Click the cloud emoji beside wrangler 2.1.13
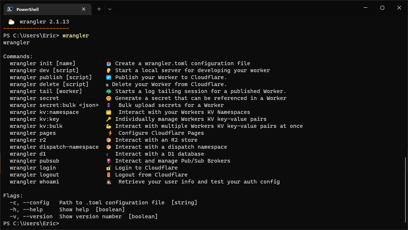The height and width of the screenshot is (230, 408). coord(11,22)
